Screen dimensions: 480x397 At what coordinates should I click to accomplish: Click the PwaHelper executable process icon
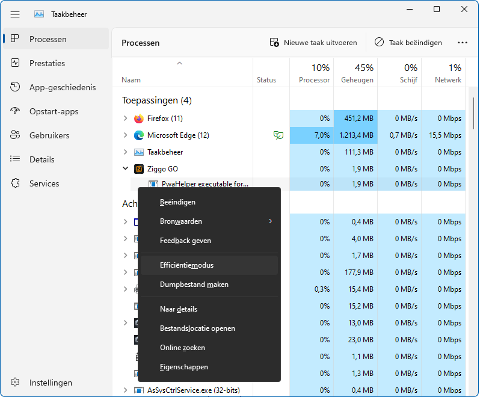point(153,184)
